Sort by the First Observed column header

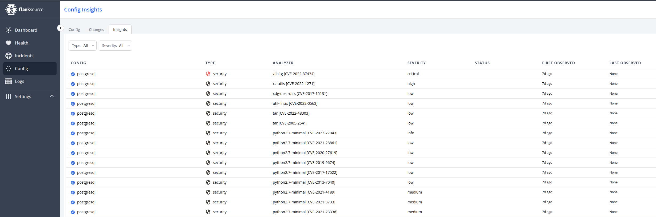coord(558,63)
